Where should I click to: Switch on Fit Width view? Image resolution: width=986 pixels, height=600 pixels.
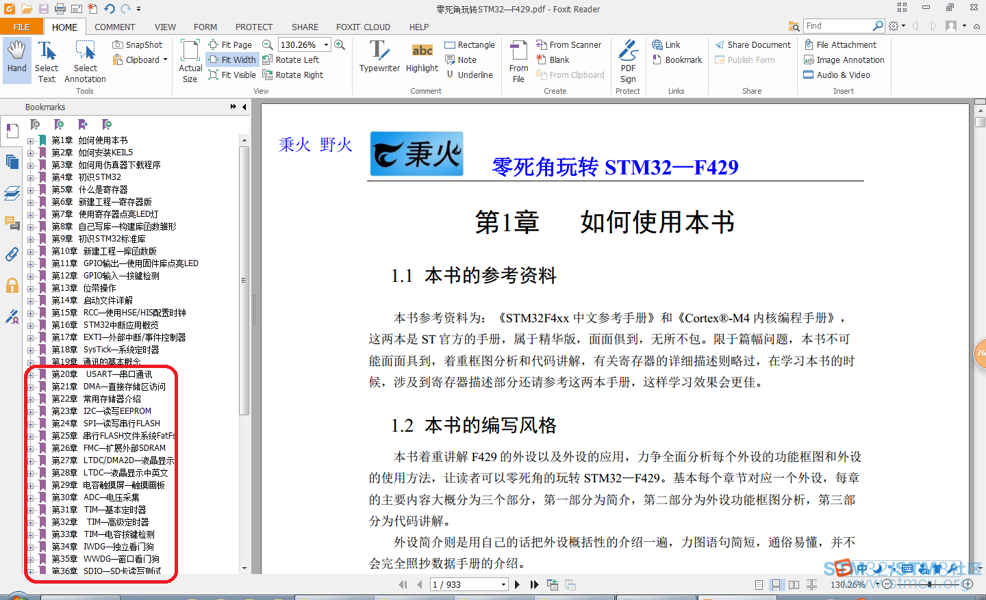[232, 60]
